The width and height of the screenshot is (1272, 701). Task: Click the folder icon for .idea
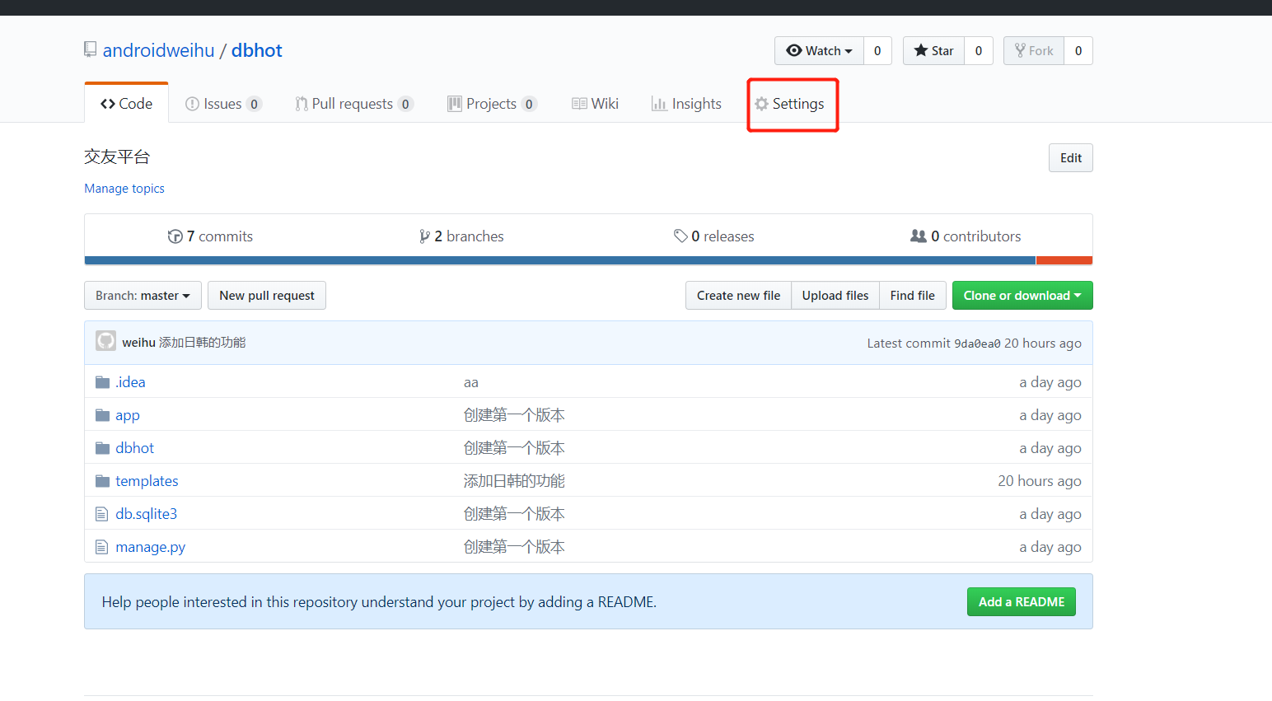103,382
